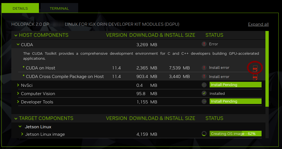Click the CUDA on Host install error icon
Image resolution: width=282 pixels, height=149 pixels.
(x=204, y=68)
